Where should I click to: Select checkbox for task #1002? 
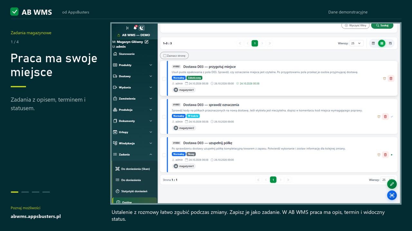164,79
